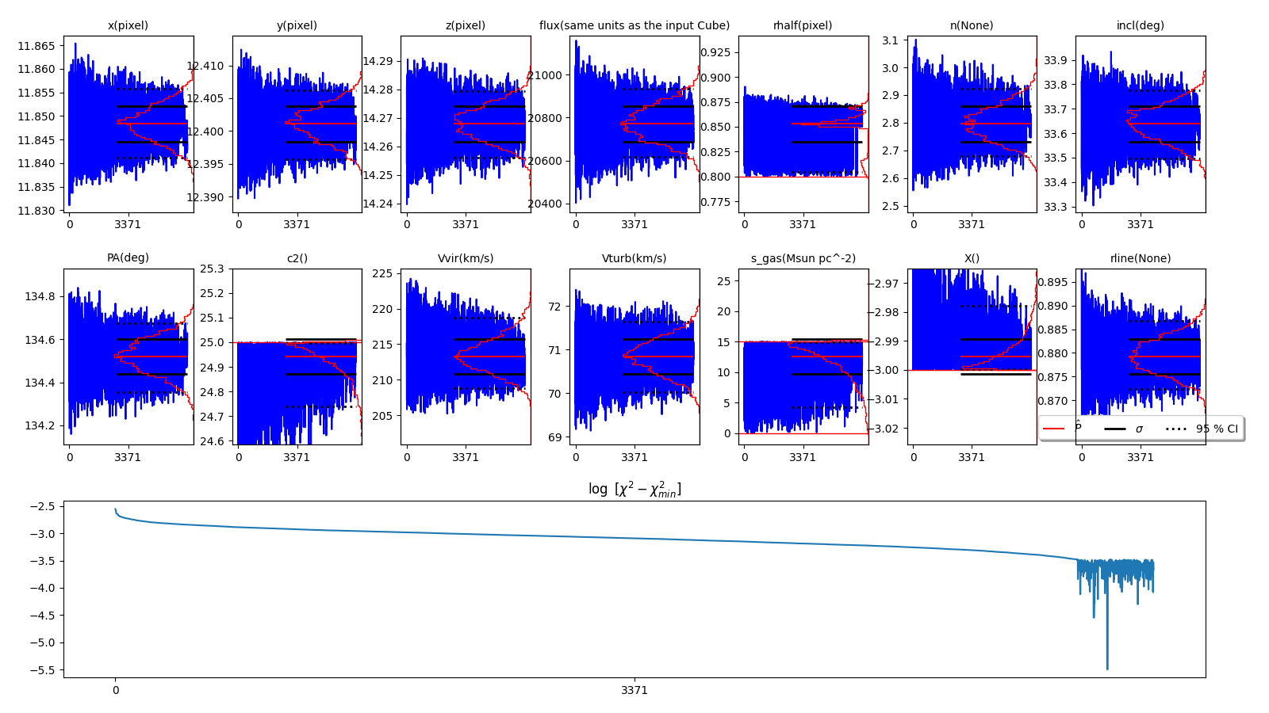1269x713 pixels.
Task: Click the 3371 tick on bottom plot
Action: [x=634, y=690]
